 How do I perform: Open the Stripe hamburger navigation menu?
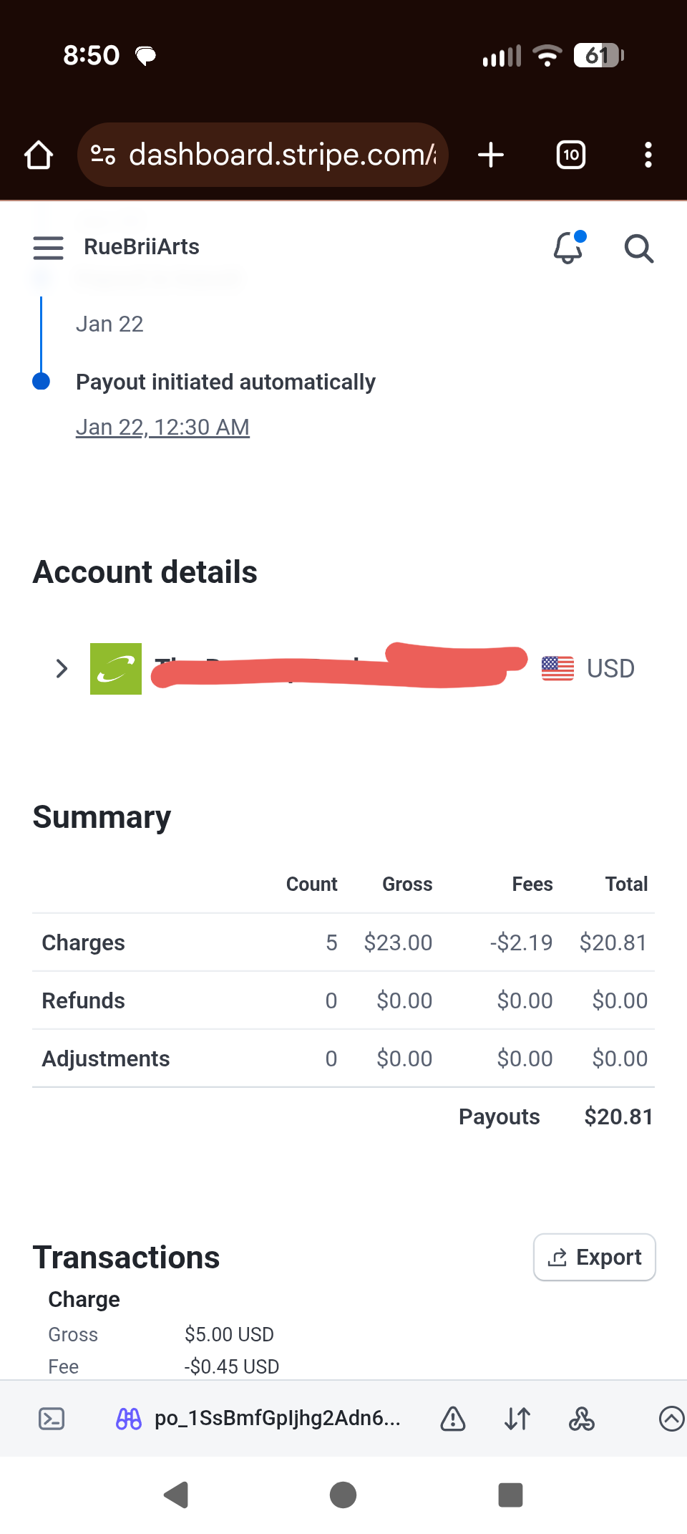pos(48,248)
